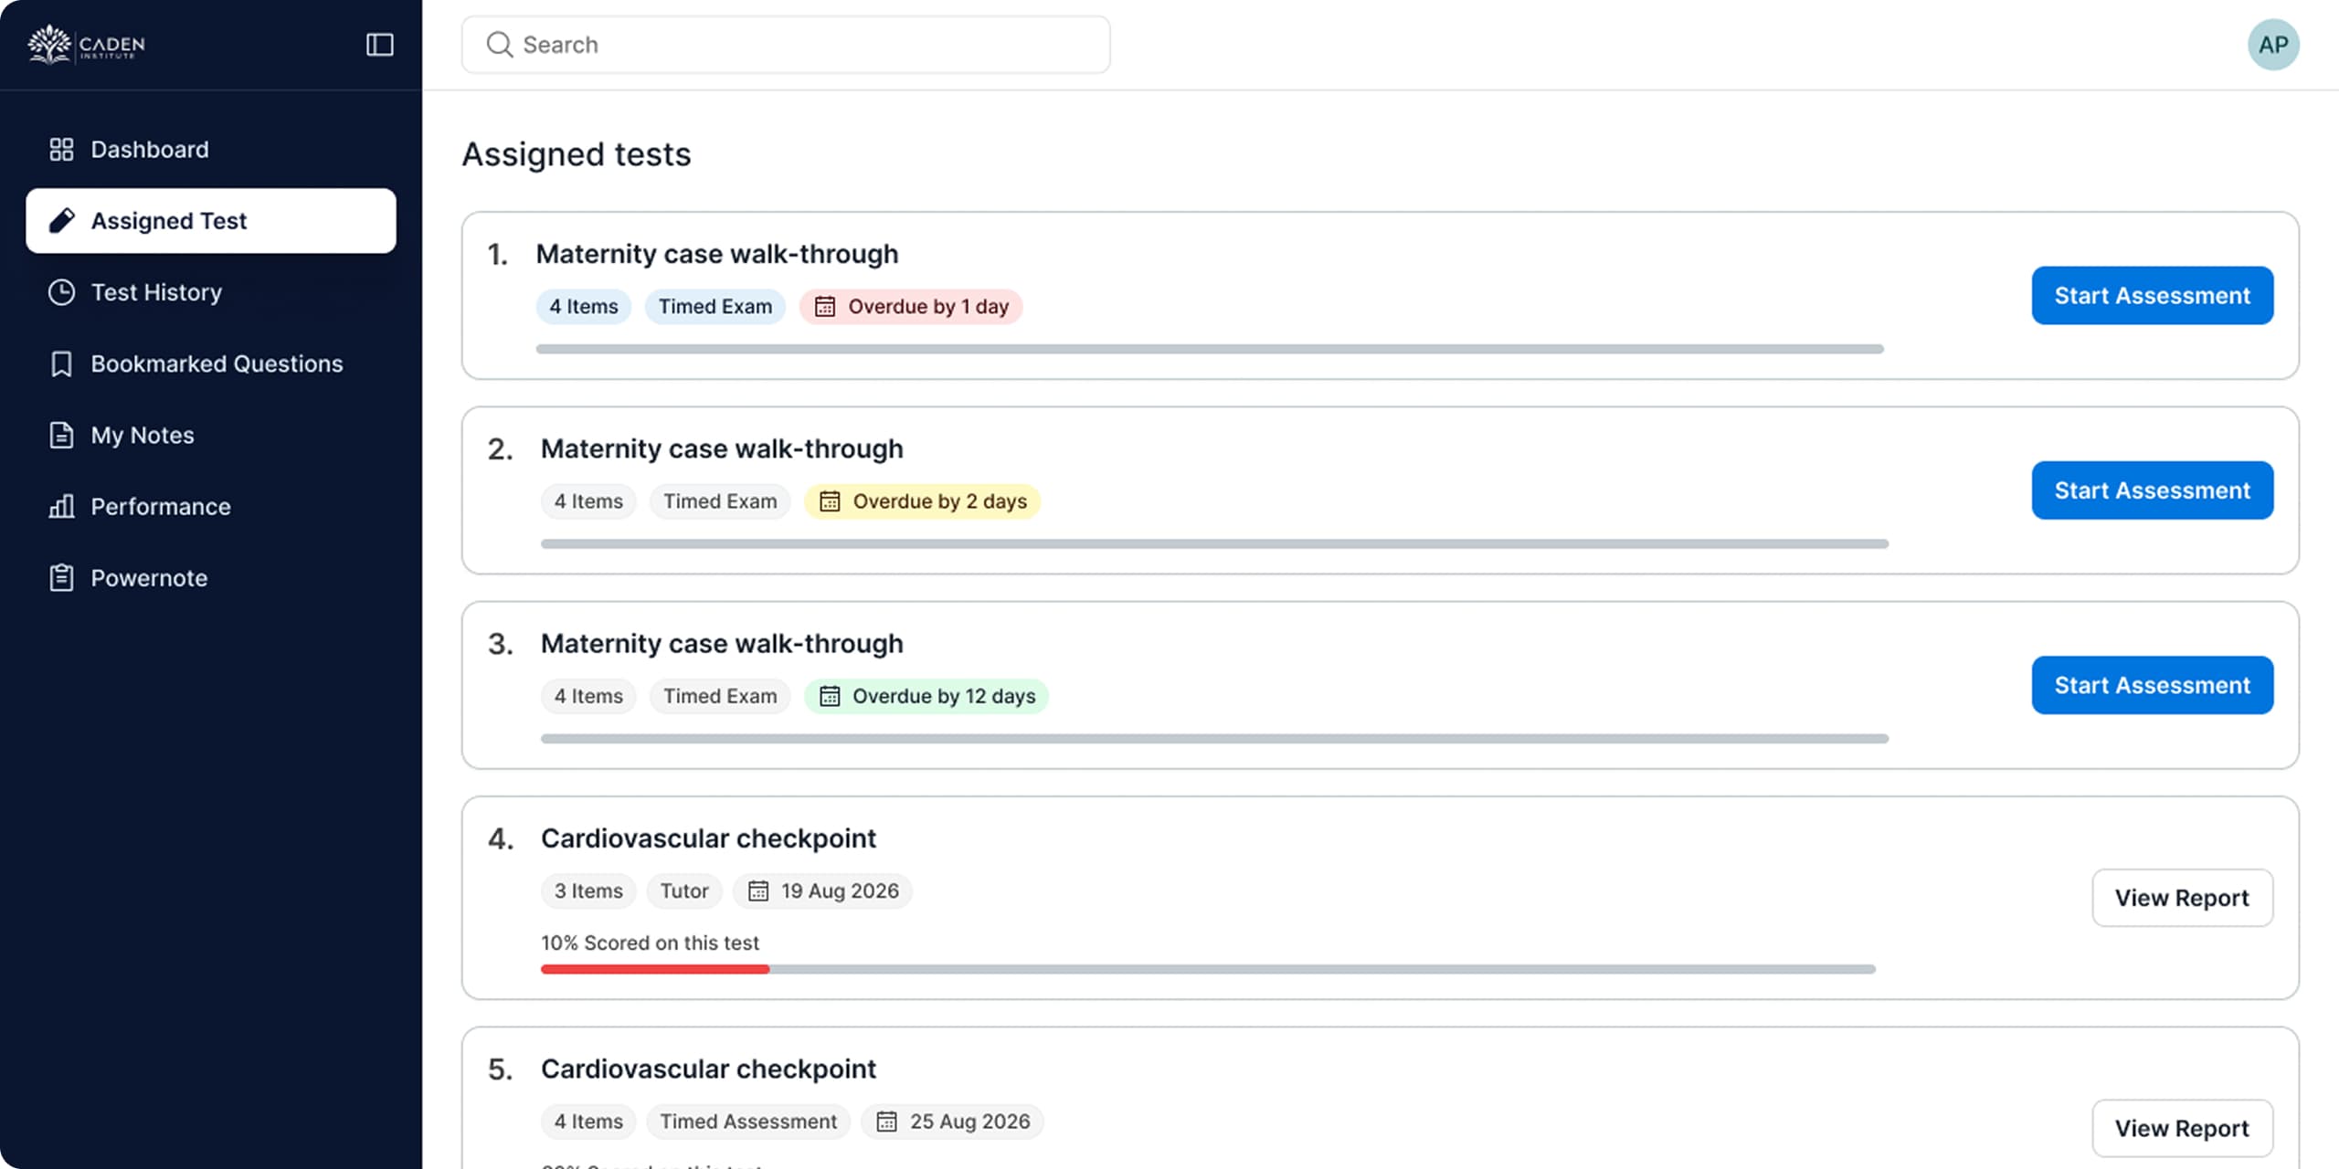The image size is (2339, 1169).
Task: Click the Overdue by 12 days badge text
Action: pos(944,696)
